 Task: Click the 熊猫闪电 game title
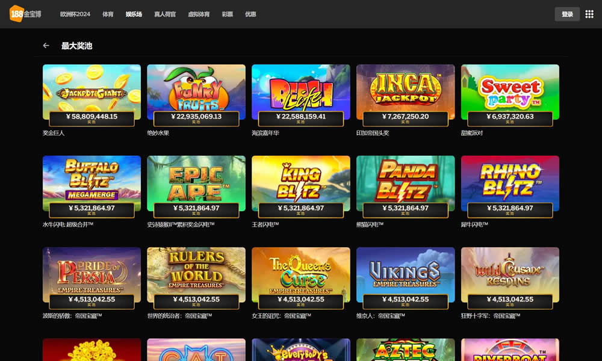click(x=370, y=224)
